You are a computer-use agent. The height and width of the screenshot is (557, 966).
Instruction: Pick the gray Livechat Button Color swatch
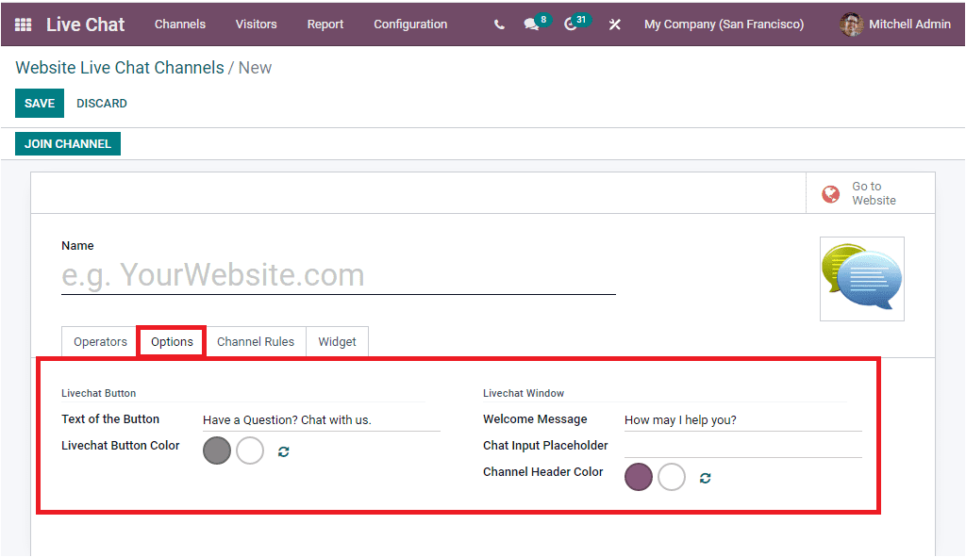point(217,451)
